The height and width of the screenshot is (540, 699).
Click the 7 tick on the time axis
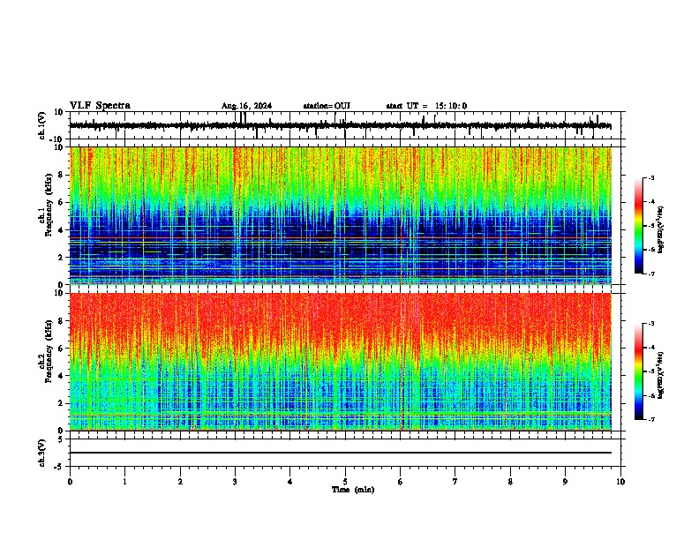coord(455,482)
